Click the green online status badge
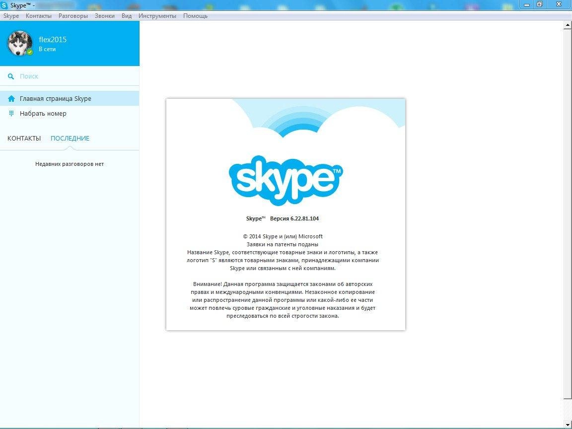Screen dimensions: 572x429 tap(30, 52)
